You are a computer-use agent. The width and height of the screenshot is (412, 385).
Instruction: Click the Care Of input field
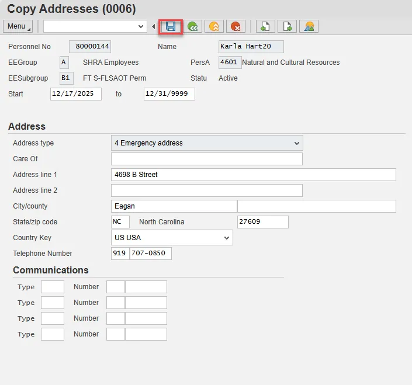tap(206, 159)
